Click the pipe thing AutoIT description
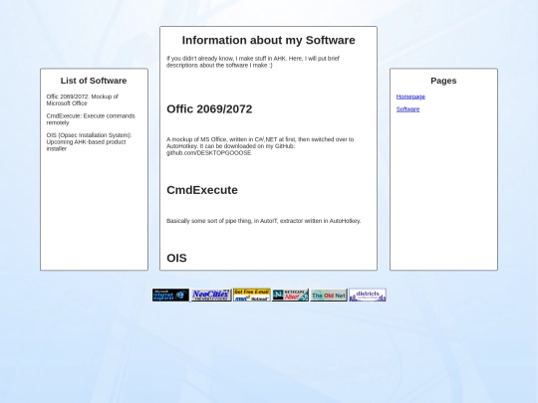This screenshot has width=538, height=403. 263,221
